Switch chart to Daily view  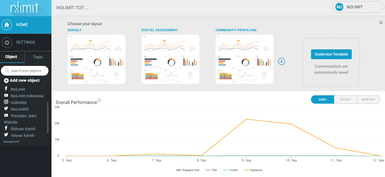click(323, 100)
